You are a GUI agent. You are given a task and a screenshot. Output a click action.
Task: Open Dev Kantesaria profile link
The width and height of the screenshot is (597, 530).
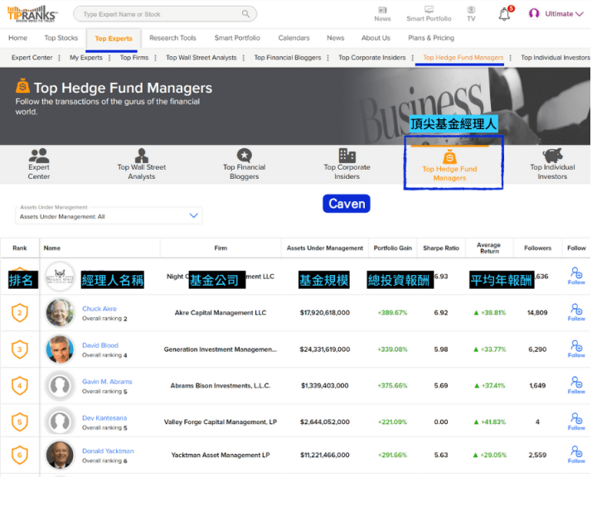(x=104, y=418)
